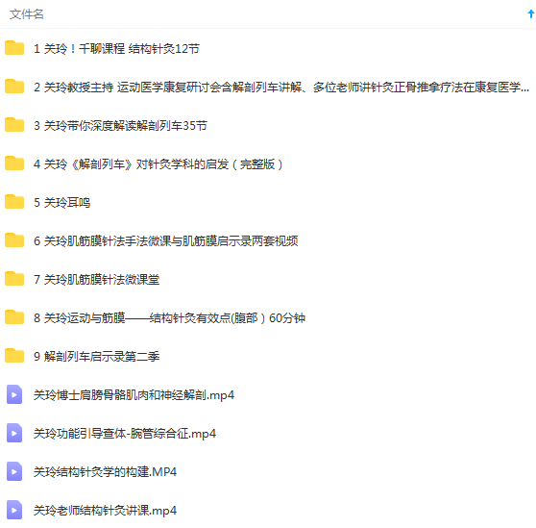The image size is (536, 528).
Task: Click folder icon for 8 关玲运动与筋膜
Action: 14,317
